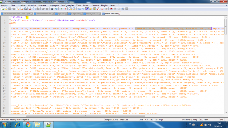Open the Windows Start button

(4, 125)
